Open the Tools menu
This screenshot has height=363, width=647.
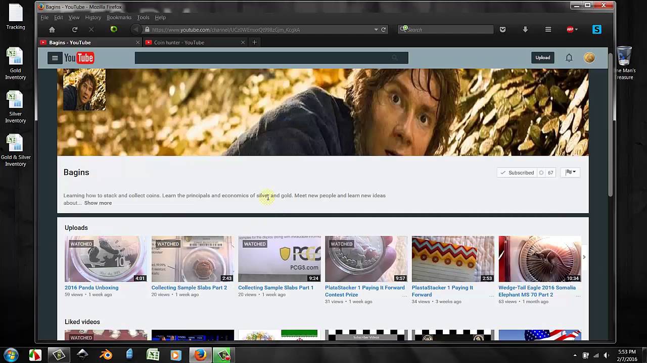[x=143, y=18]
